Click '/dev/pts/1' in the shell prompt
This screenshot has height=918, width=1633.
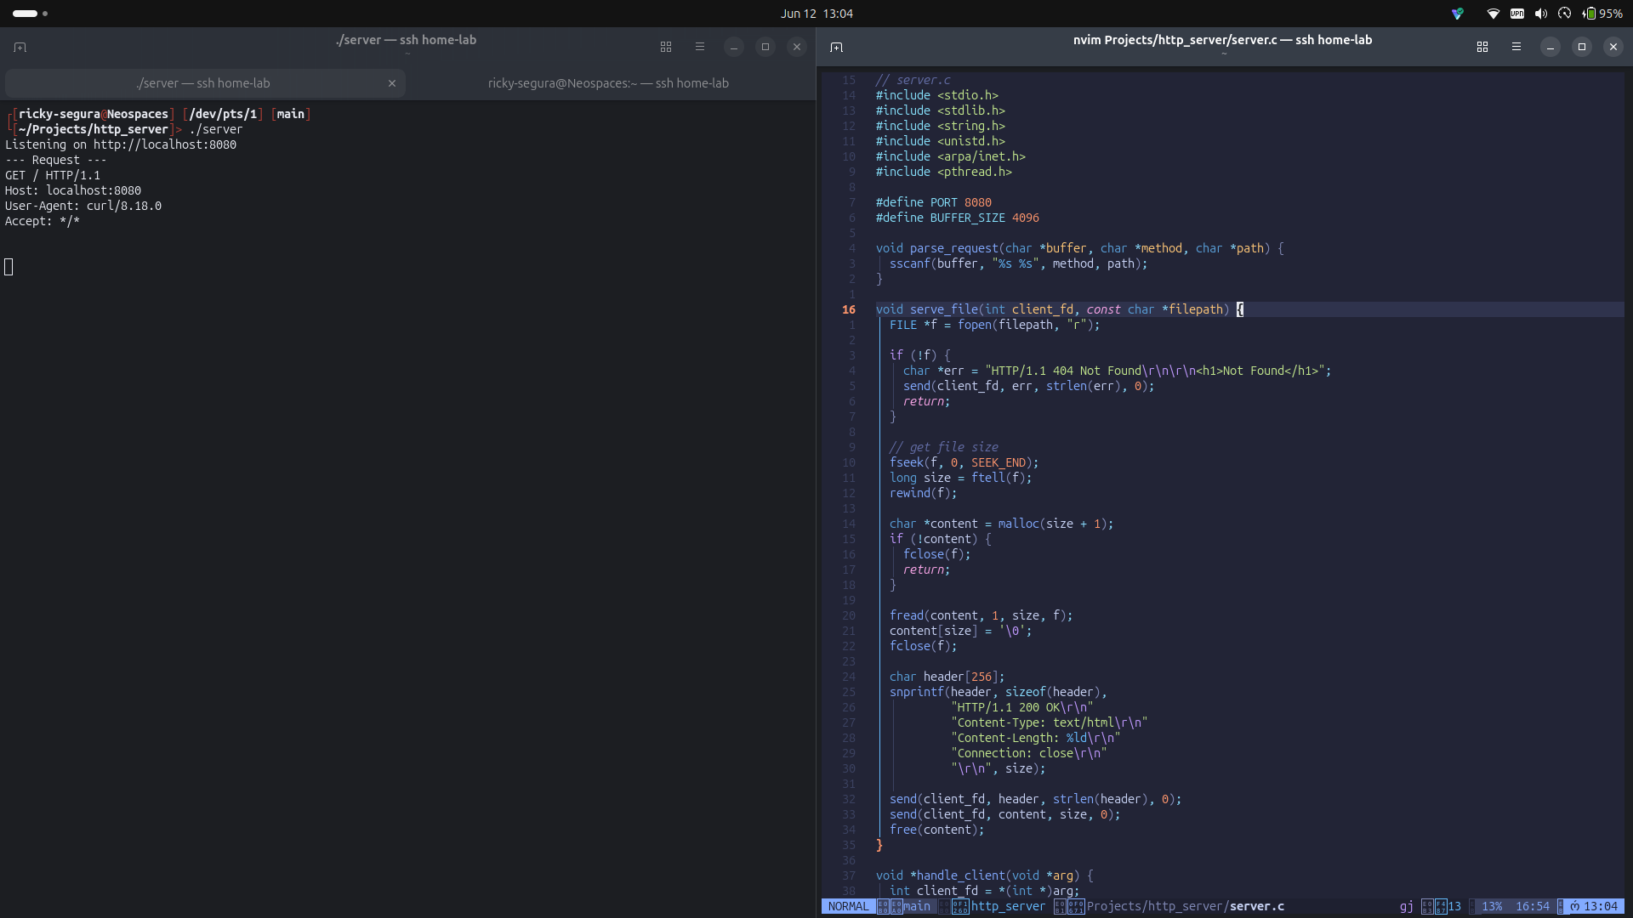pyautogui.click(x=223, y=114)
